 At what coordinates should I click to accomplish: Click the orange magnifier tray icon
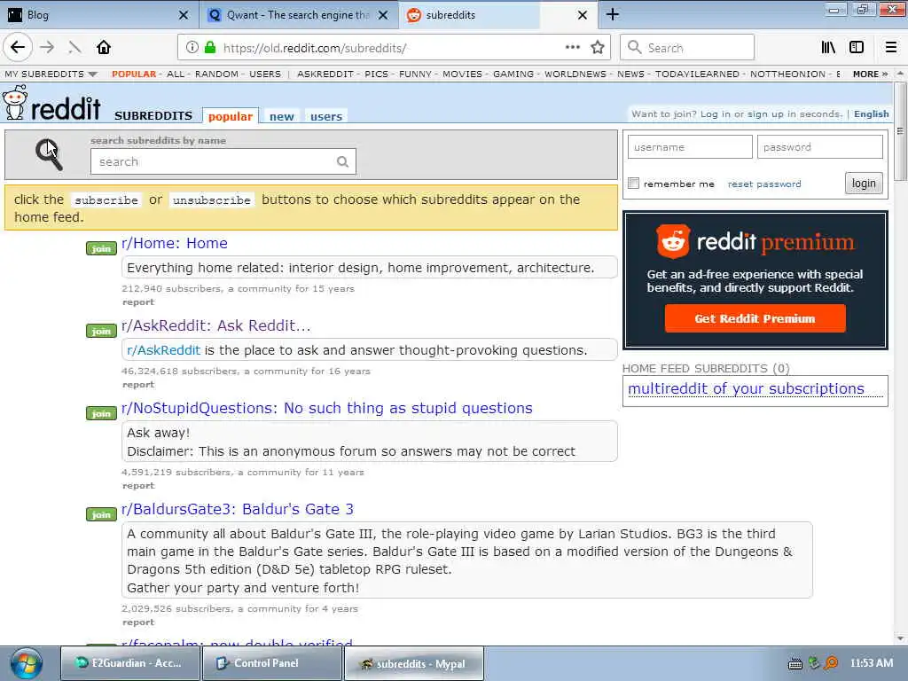831,663
